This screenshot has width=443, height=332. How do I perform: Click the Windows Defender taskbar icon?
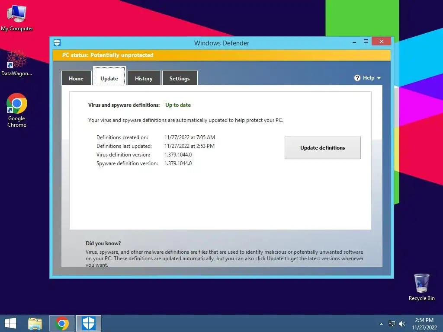point(88,323)
